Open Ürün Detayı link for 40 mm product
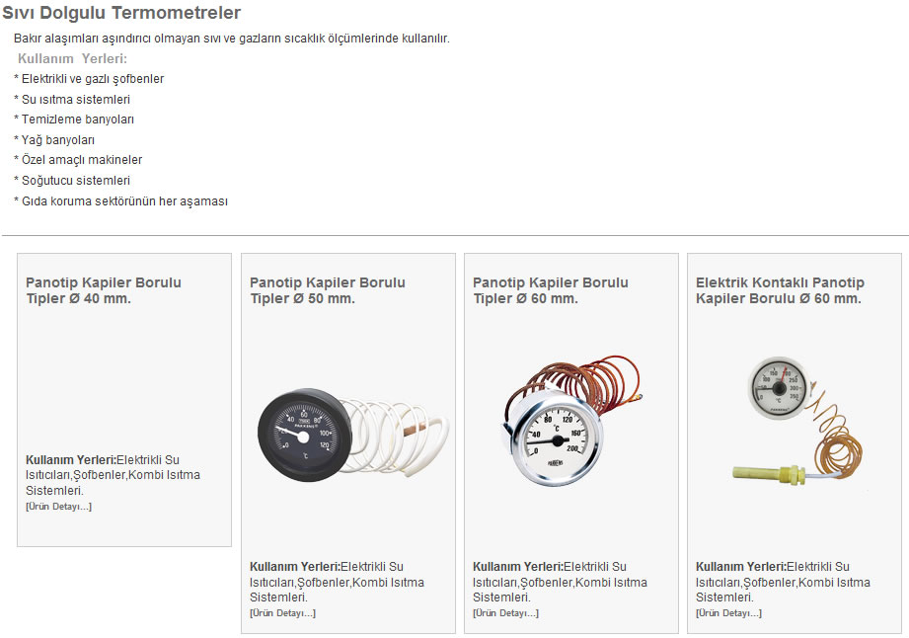Image resolution: width=909 pixels, height=638 pixels. tap(58, 507)
